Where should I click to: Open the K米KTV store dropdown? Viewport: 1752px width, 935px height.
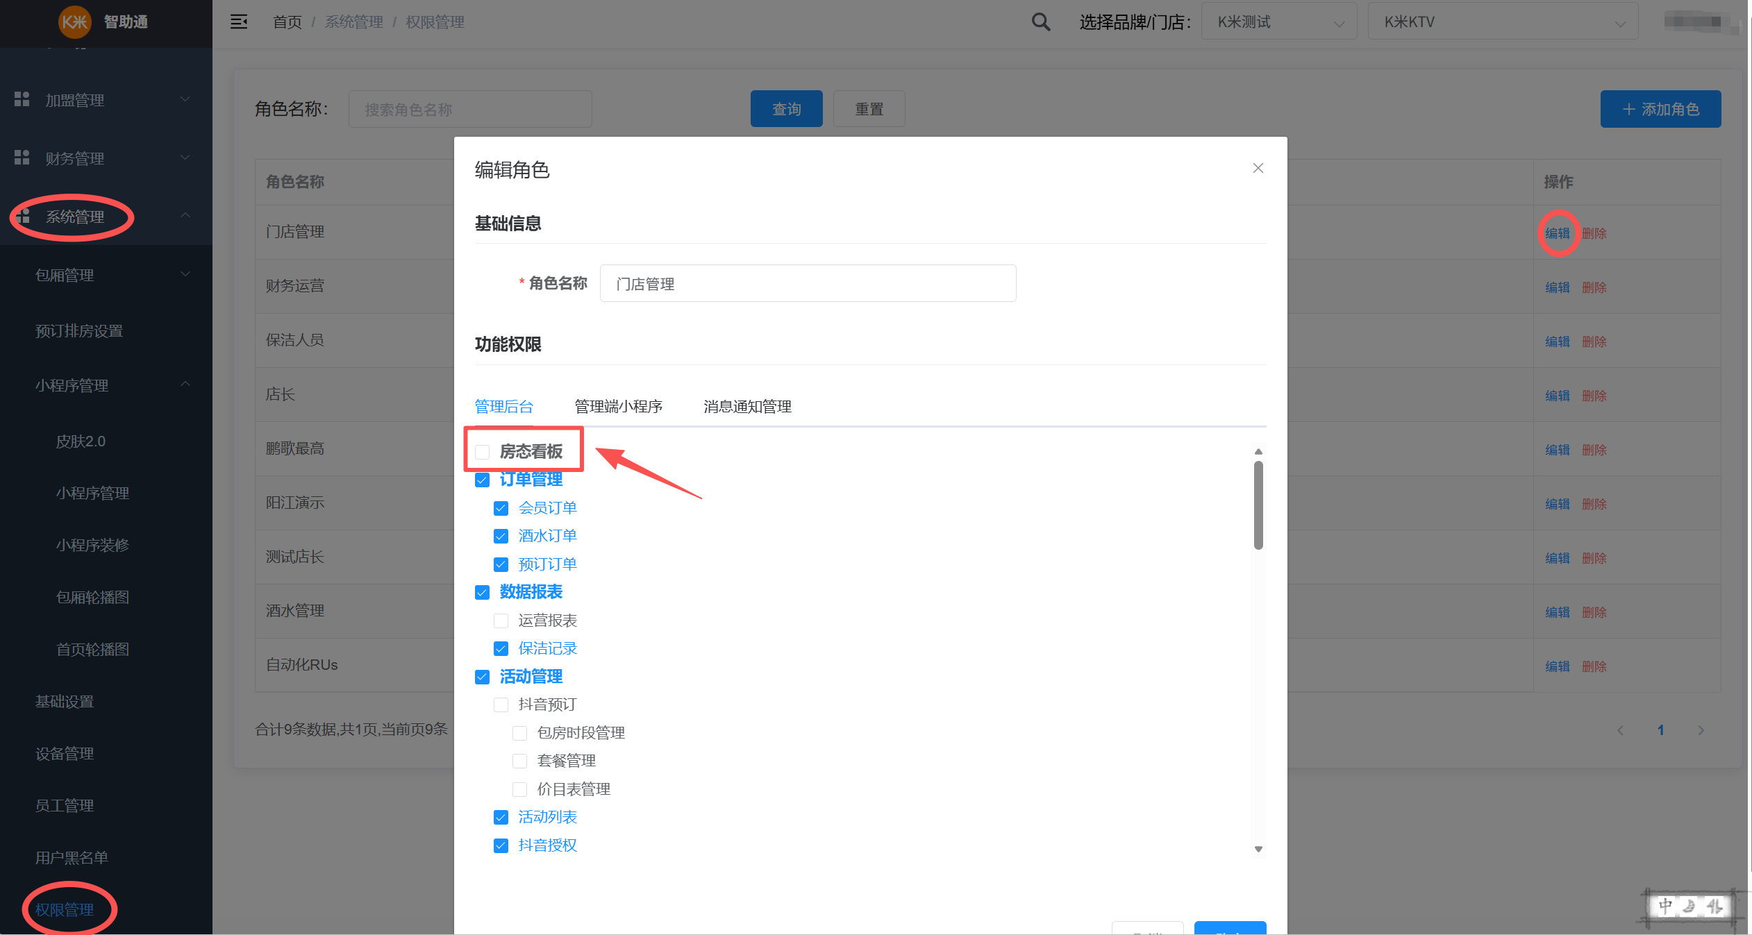point(1503,22)
